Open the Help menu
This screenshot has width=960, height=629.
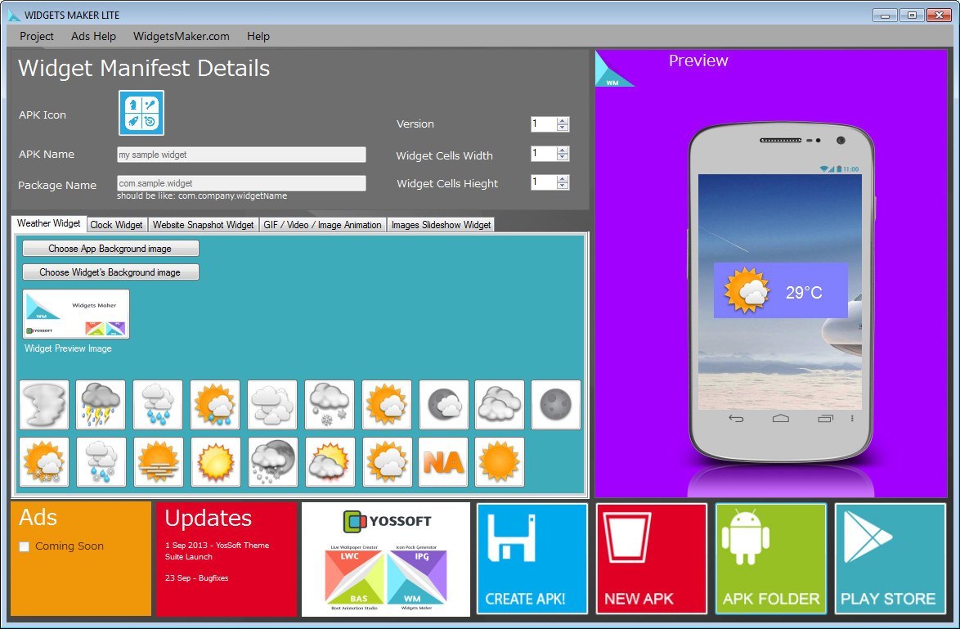[x=258, y=36]
